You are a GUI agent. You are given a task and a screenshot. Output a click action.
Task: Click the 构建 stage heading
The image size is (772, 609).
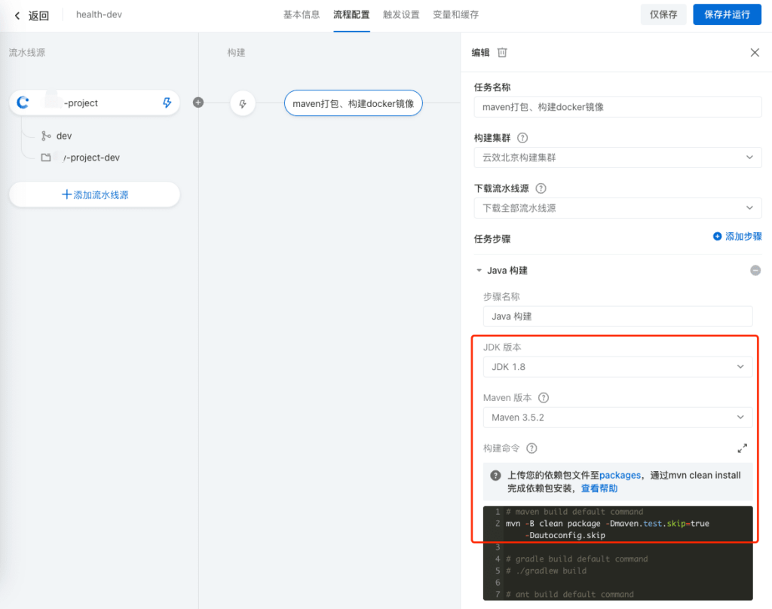pyautogui.click(x=236, y=53)
